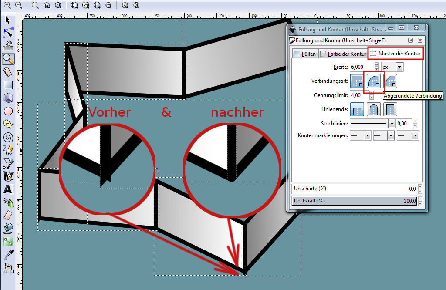The width and height of the screenshot is (446, 290).
Task: Select the spiral tool
Action: click(8, 137)
